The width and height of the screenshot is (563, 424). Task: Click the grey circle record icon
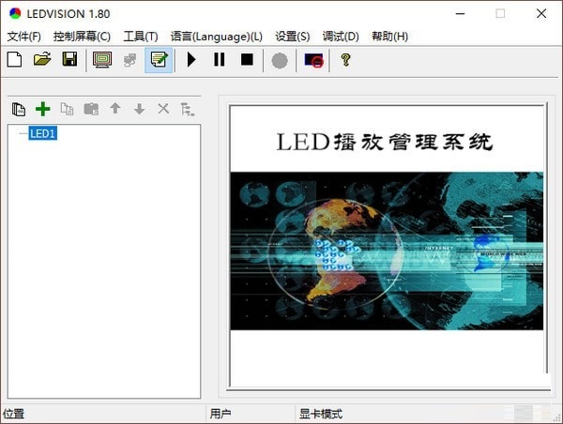pyautogui.click(x=280, y=60)
